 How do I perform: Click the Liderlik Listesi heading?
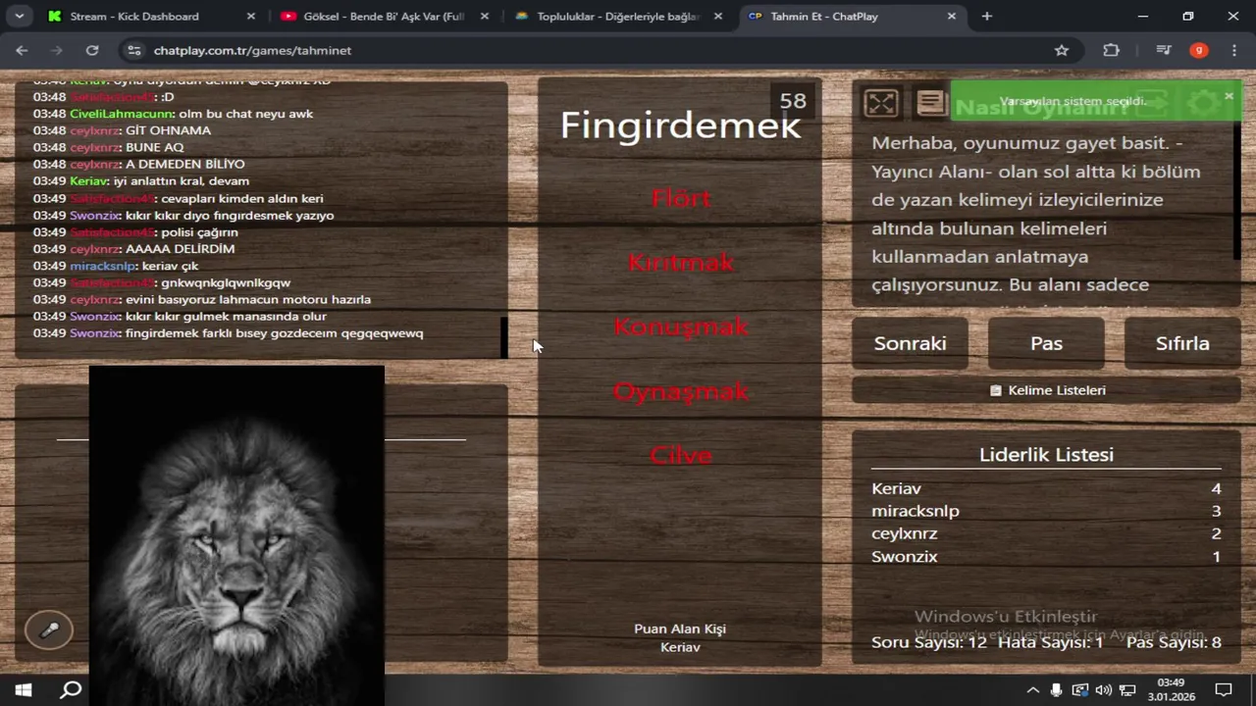1046,455
